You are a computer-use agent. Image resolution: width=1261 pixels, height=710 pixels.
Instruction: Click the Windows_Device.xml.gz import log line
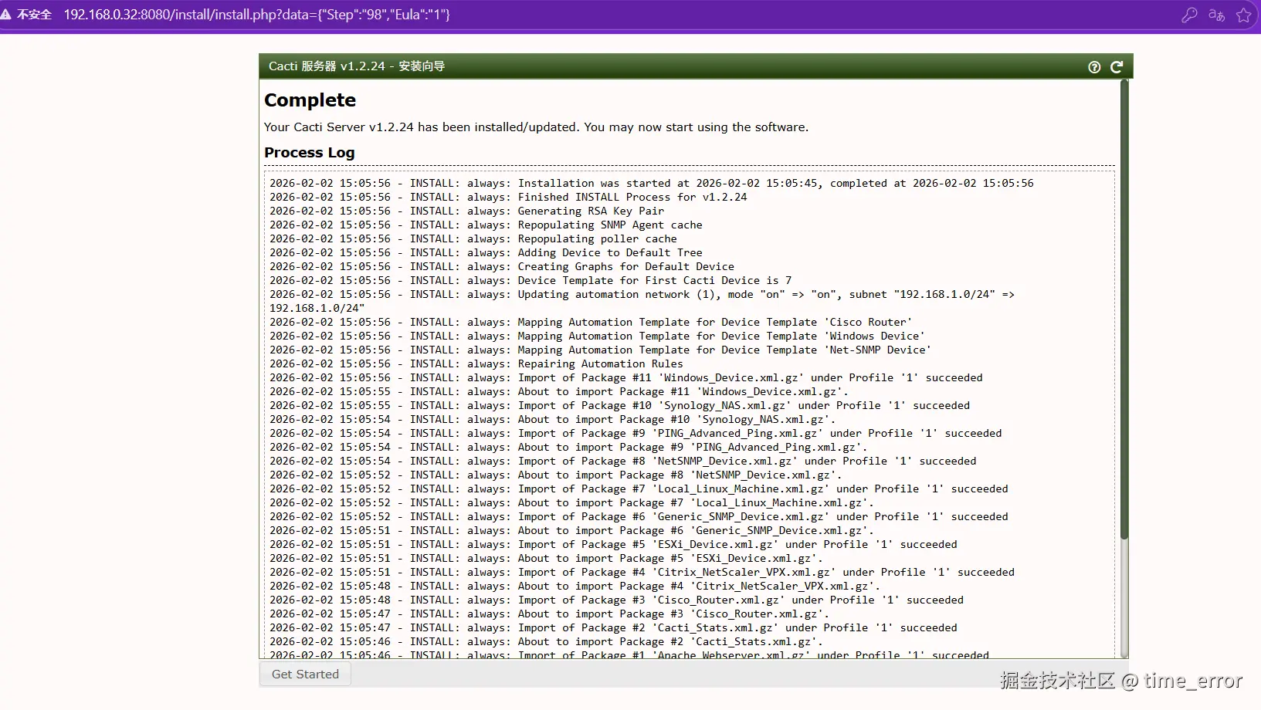(625, 377)
